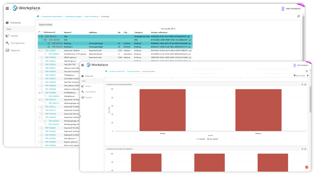Click the red bar for Building 2
This screenshot has height=175, width=315.
pyautogui.click(x=259, y=110)
